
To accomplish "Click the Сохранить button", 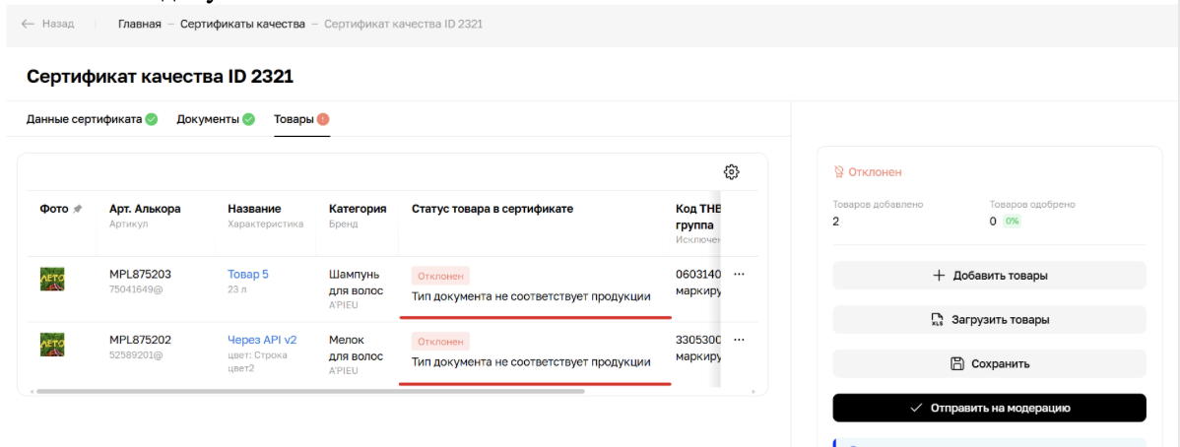I will (989, 363).
